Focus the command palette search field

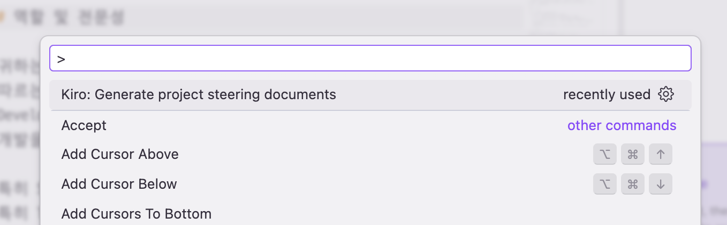point(370,58)
